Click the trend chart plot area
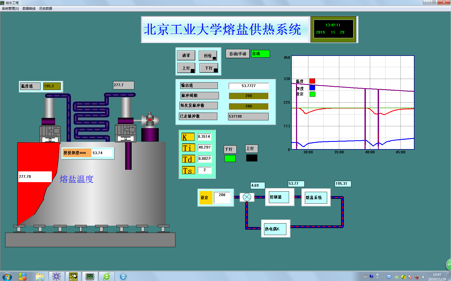This screenshot has width=451, height=281. 353,103
